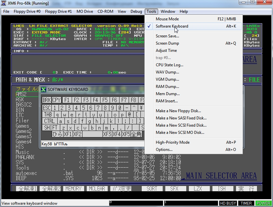The width and height of the screenshot is (273, 207).
Task: Select Make a New SCSI MO Disk...
Action: coord(193,133)
